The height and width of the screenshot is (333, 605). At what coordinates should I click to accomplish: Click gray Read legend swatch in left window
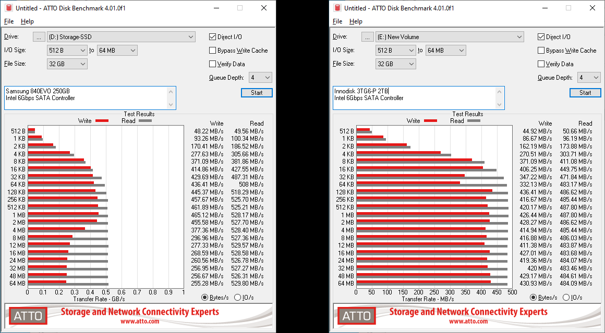146,121
